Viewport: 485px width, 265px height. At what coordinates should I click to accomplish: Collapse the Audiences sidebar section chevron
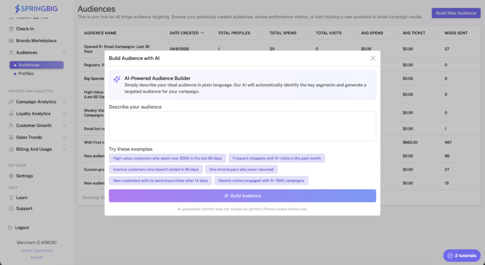64,53
